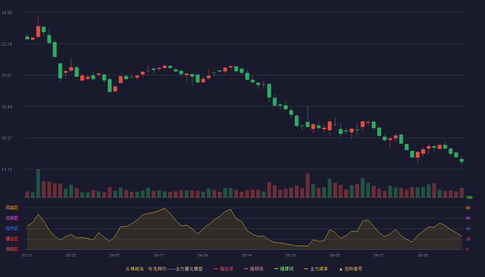Viewport: 485px width, 277px height.
Task: Click the 20.61 price axis label
Action: [x=7, y=75]
